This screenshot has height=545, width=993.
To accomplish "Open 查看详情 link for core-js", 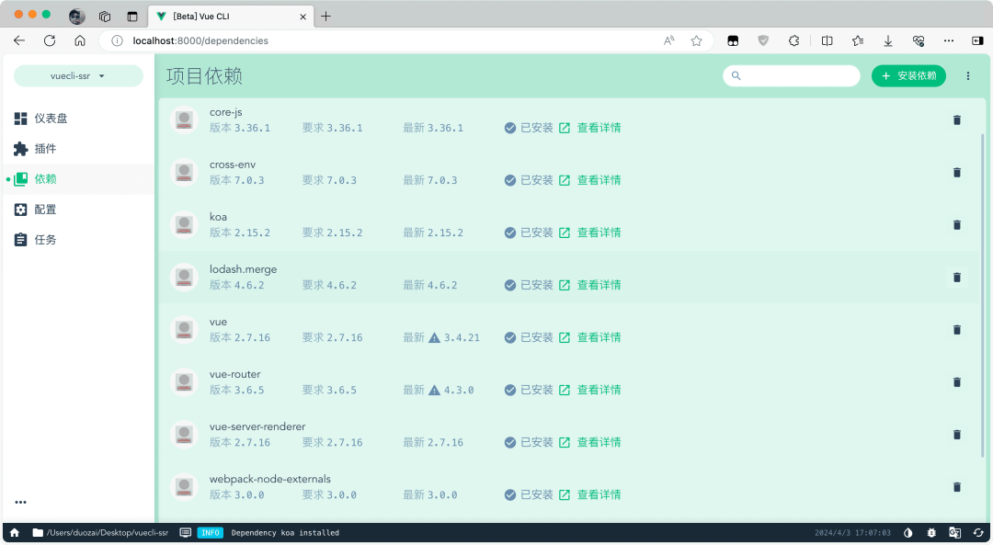I will point(590,128).
